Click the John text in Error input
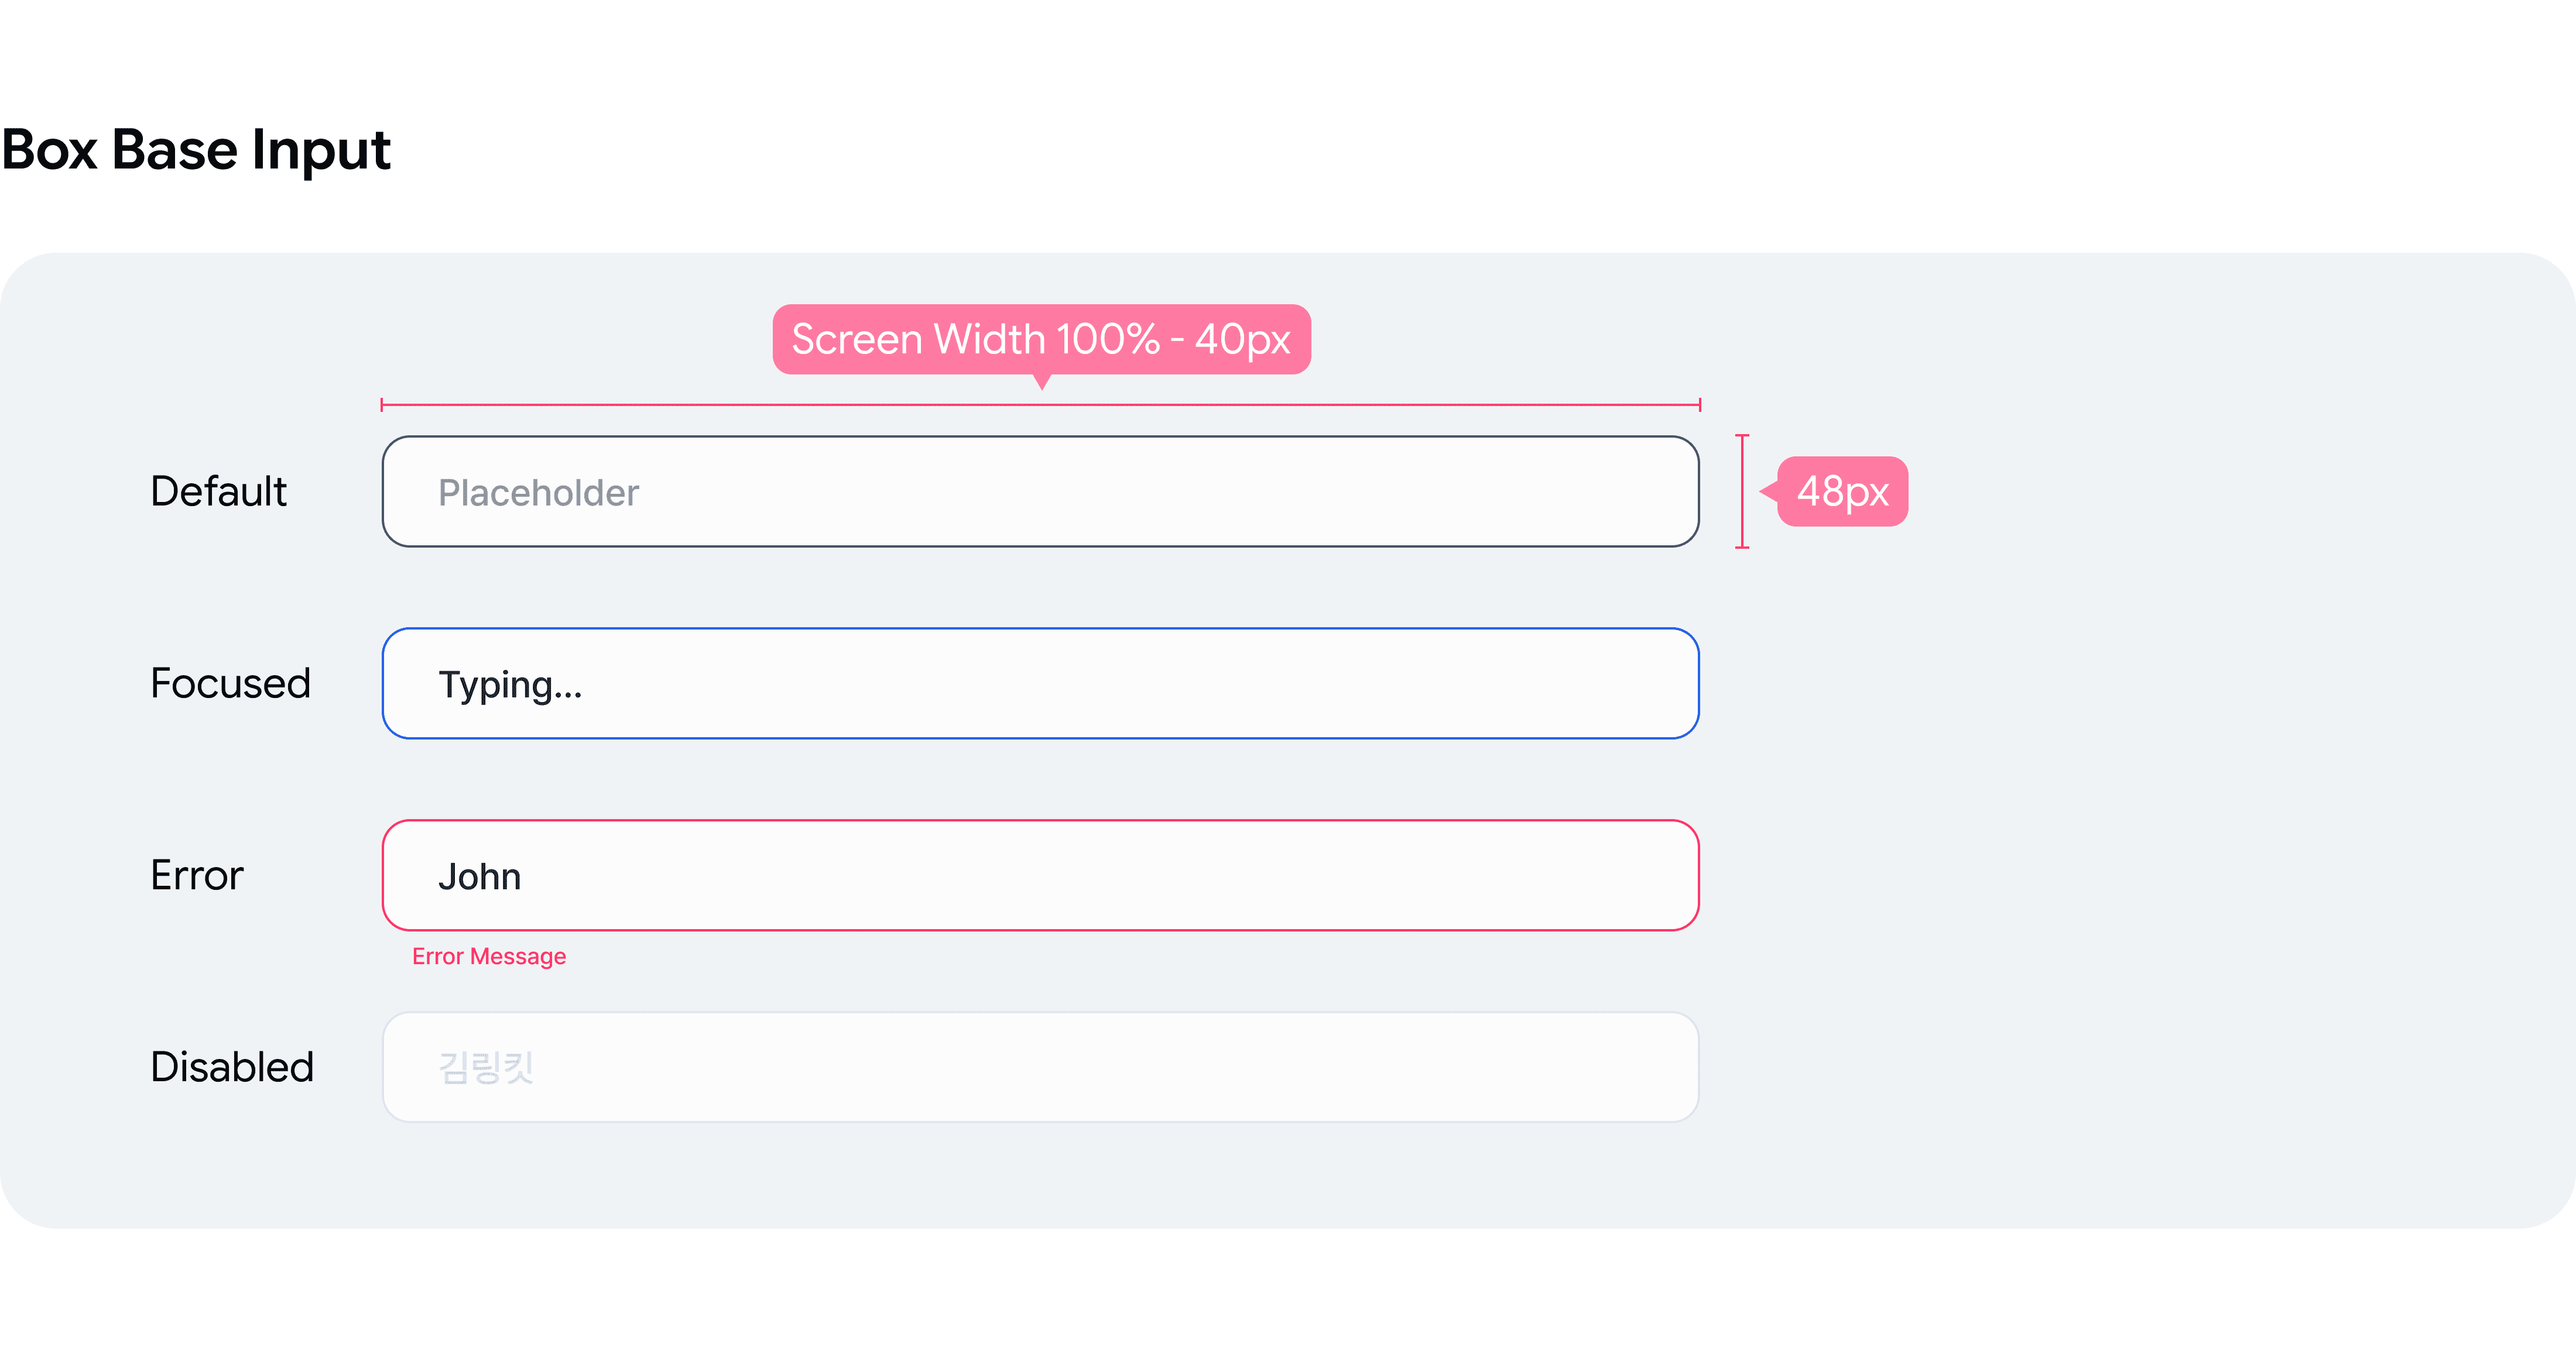The width and height of the screenshot is (2576, 1348). [479, 876]
